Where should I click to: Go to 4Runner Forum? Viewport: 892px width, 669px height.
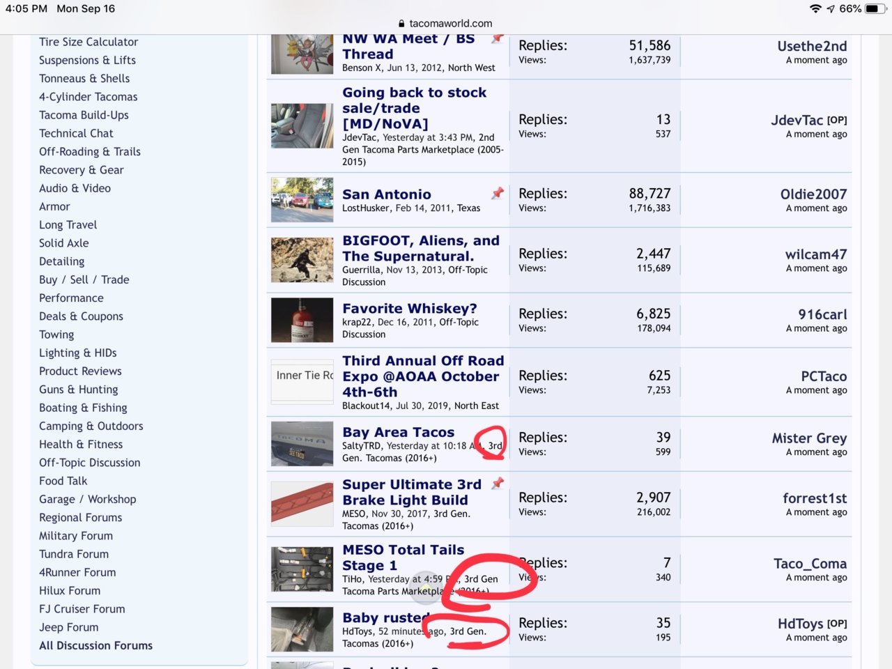point(77,572)
